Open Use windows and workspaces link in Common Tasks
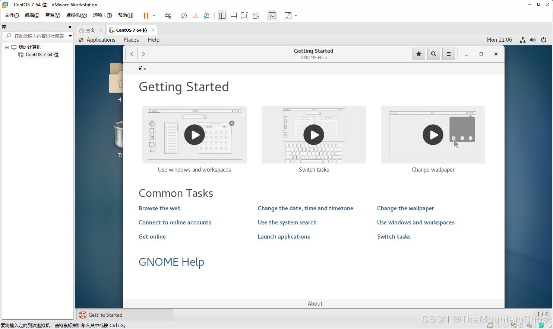 click(x=416, y=223)
